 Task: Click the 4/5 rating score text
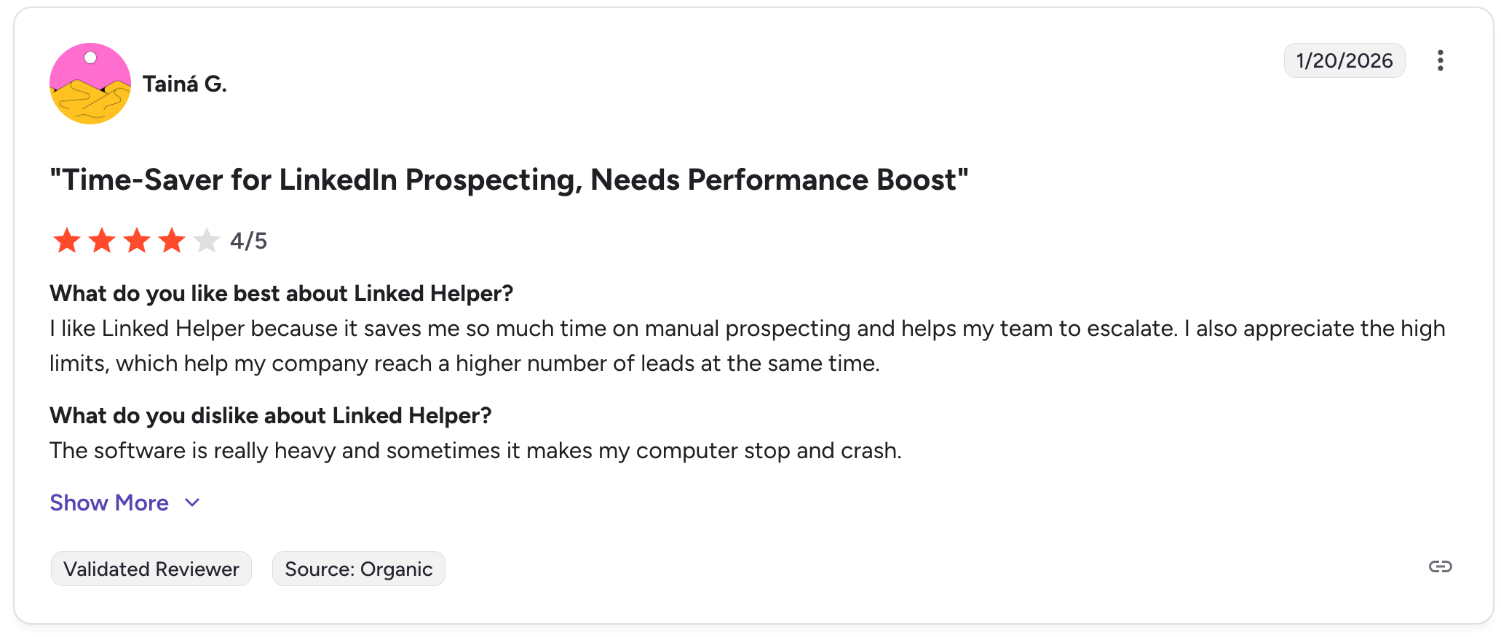(249, 241)
